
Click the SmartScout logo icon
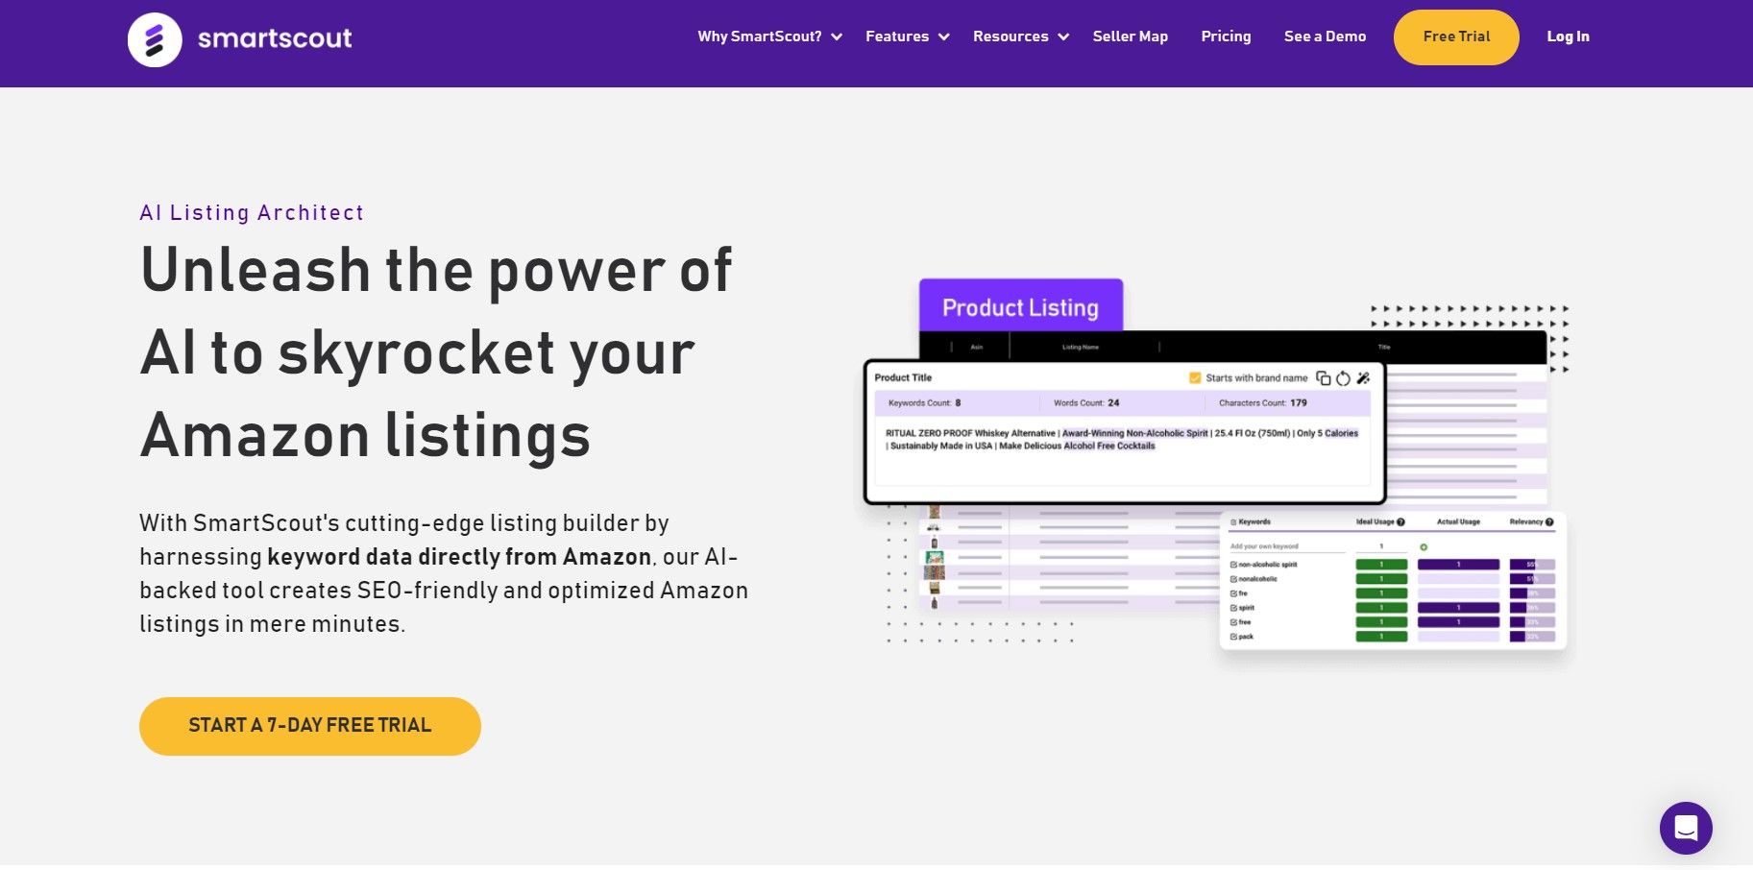coord(155,38)
